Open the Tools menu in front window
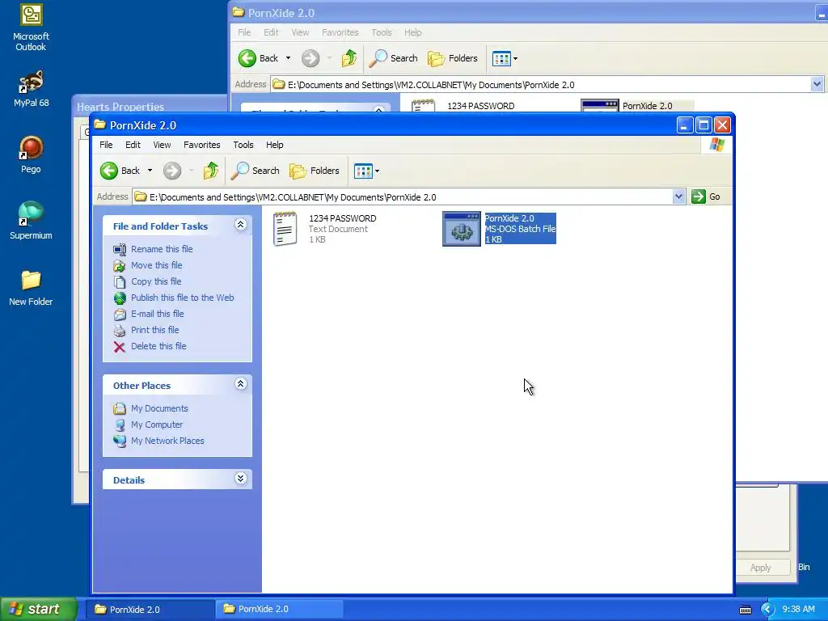Viewport: 828px width, 621px height. [243, 145]
